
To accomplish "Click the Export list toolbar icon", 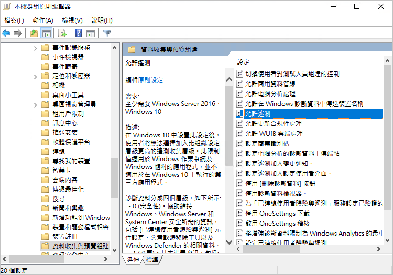I will tap(62, 33).
